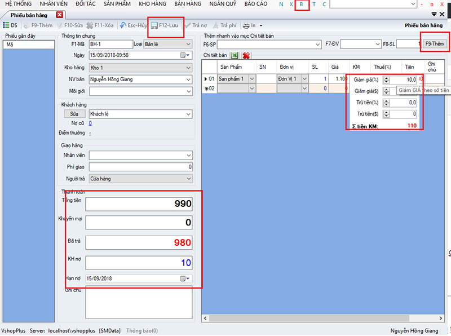
Task: Increase the Giảm giá(%) stepper value
Action: [x=387, y=78]
